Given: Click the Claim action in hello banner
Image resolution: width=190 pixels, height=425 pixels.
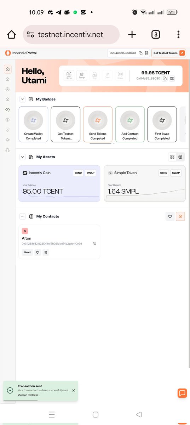Looking at the screenshot, I should [107, 75].
